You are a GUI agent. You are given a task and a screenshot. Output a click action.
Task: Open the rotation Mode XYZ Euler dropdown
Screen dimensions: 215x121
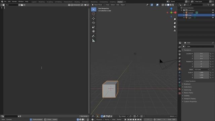tap(202, 70)
